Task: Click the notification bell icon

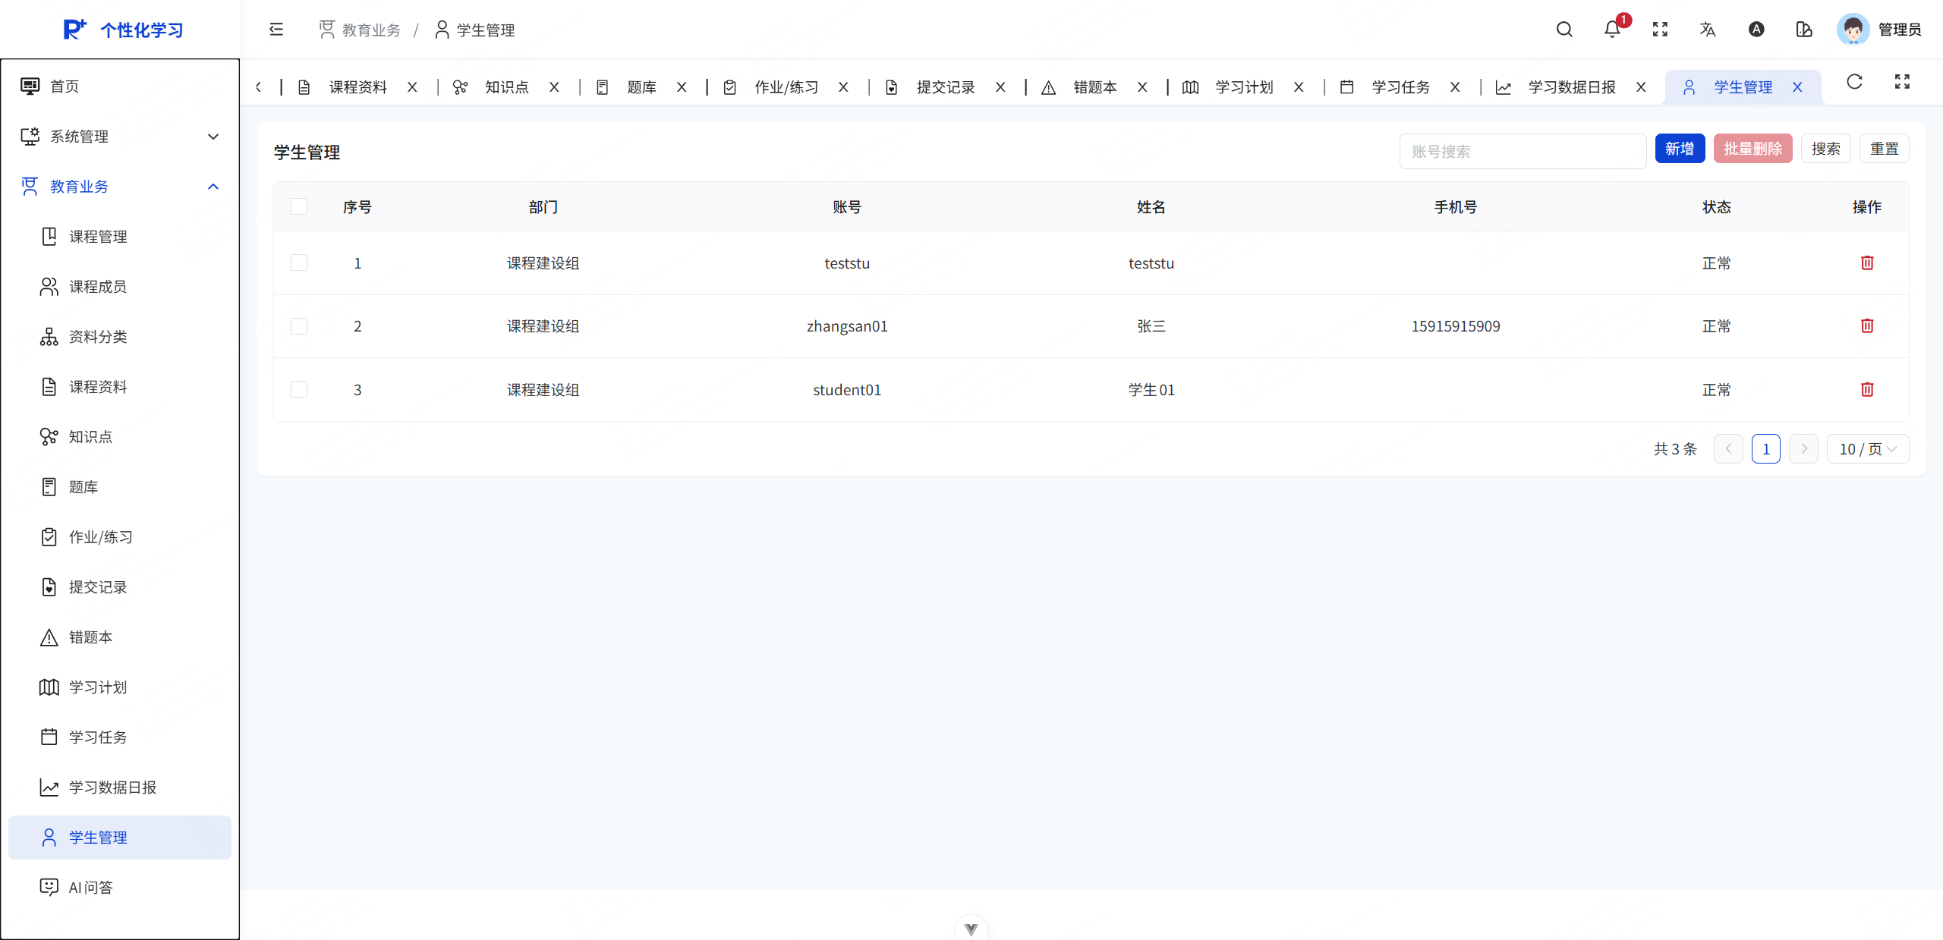Action: click(x=1611, y=30)
